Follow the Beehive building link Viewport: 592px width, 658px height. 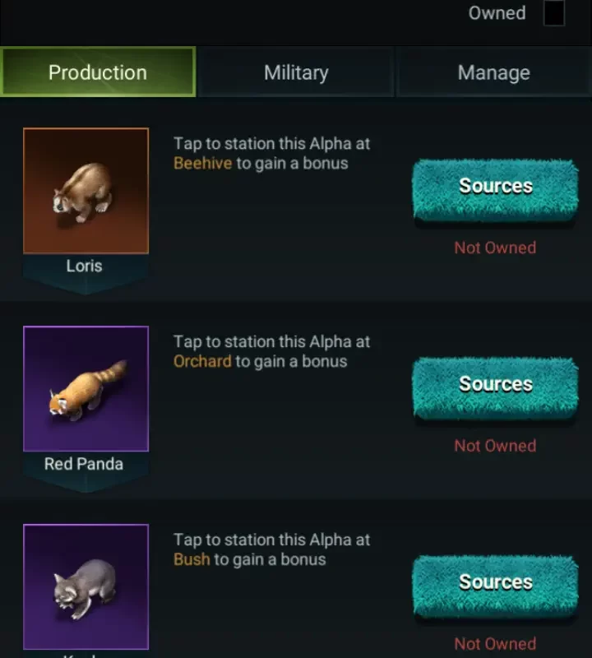tap(202, 164)
